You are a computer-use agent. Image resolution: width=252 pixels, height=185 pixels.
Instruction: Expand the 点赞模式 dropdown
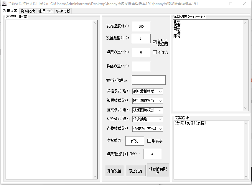(x=147, y=129)
